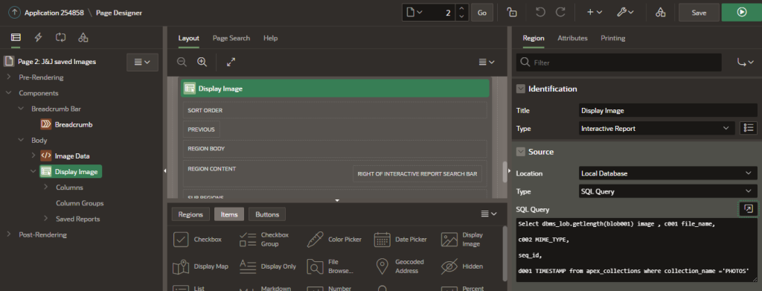This screenshot has height=291, width=762.
Task: Collapse the left pane with splitter arrow
Action: click(164, 171)
